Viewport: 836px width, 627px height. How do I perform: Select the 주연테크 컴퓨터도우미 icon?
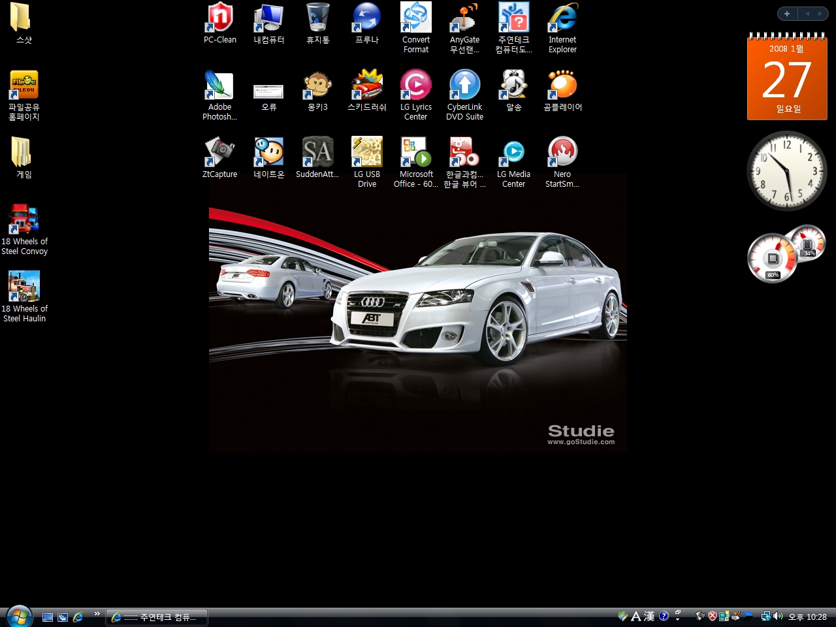pyautogui.click(x=514, y=28)
